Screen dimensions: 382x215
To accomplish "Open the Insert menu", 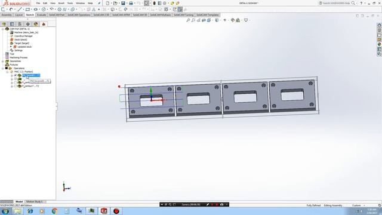I will point(61,3).
